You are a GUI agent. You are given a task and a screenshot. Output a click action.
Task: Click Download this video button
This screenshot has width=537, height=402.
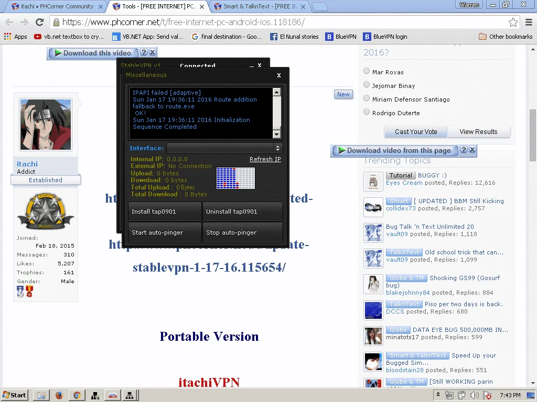pos(93,53)
